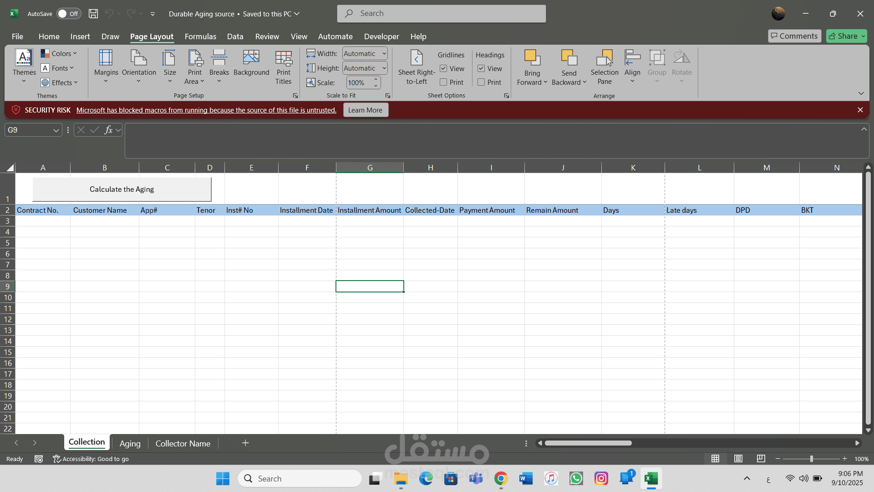Uncheck Gridlines View checkbox

(x=443, y=68)
